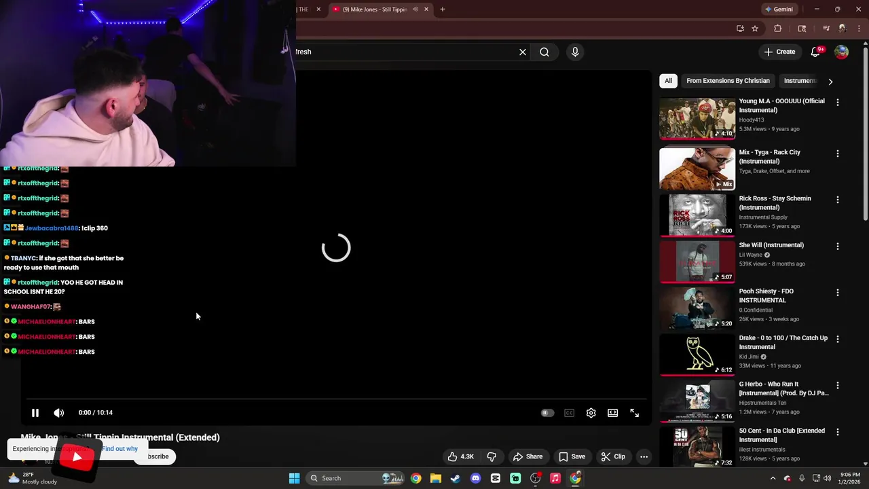Toggle the autoplay switch in the player
The image size is (869, 489).
point(547,413)
